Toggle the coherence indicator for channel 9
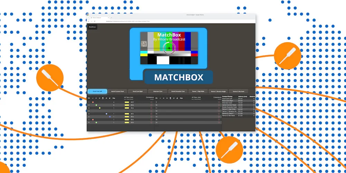Viewport: 346px width, 173px height. point(219,102)
